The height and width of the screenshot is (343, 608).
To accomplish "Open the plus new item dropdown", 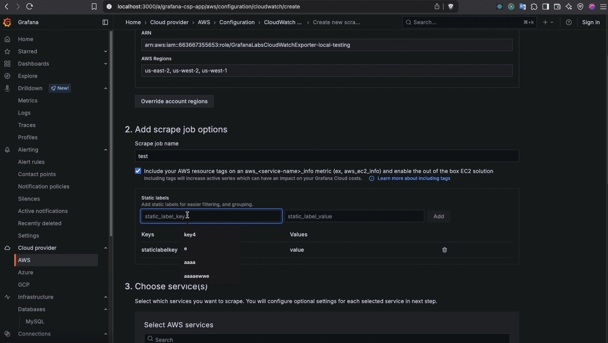I will point(548,22).
